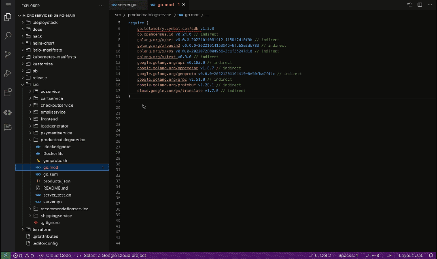
Task: Open server.go in the explorer tree
Action: point(52,202)
